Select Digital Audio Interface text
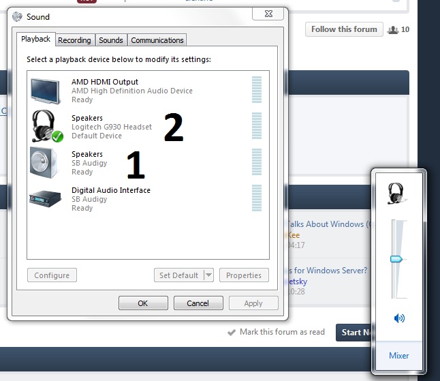This screenshot has height=381, width=440. pyautogui.click(x=111, y=190)
